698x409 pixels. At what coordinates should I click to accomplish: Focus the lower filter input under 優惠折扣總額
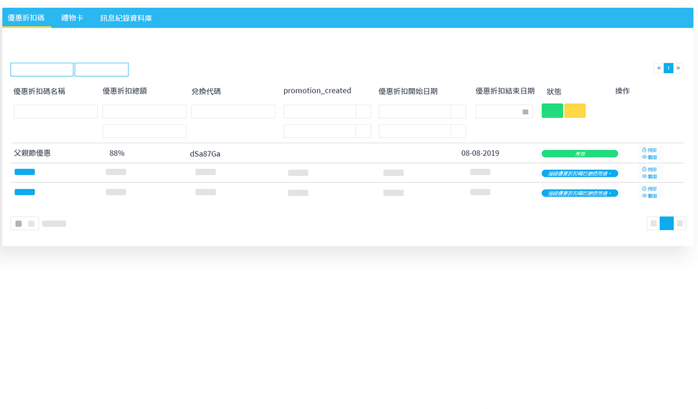pos(144,131)
